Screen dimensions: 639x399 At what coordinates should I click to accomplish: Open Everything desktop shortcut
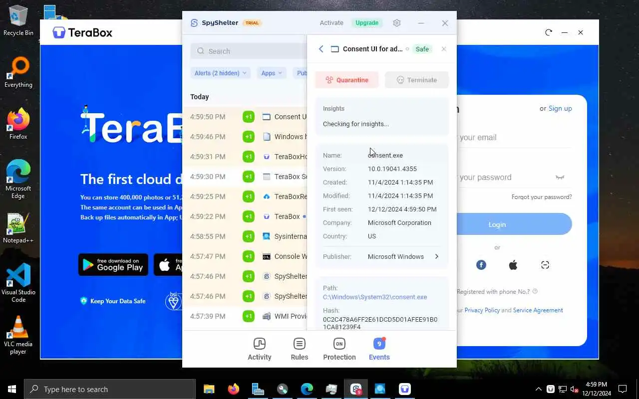coord(18,73)
